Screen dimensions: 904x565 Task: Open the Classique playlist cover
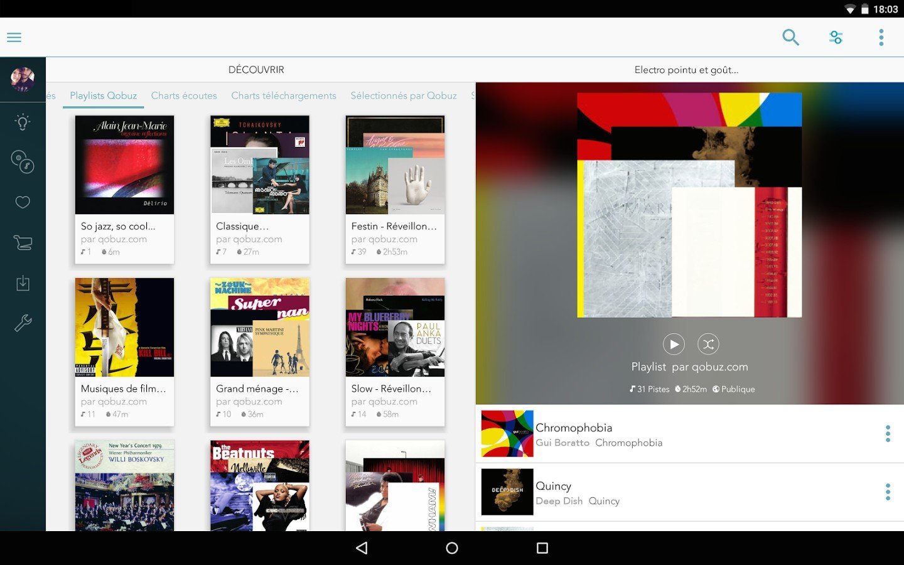260,164
